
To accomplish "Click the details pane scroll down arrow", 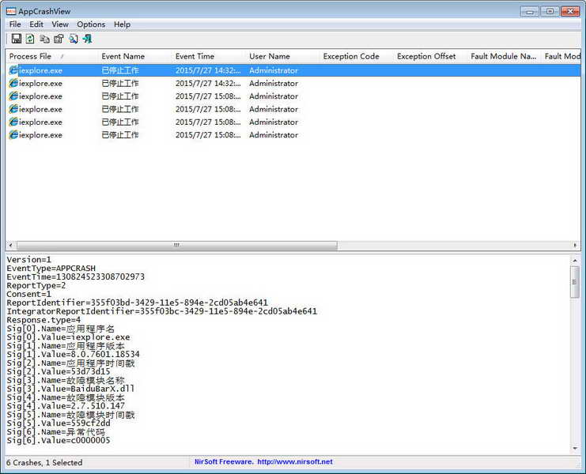I will click(x=575, y=448).
